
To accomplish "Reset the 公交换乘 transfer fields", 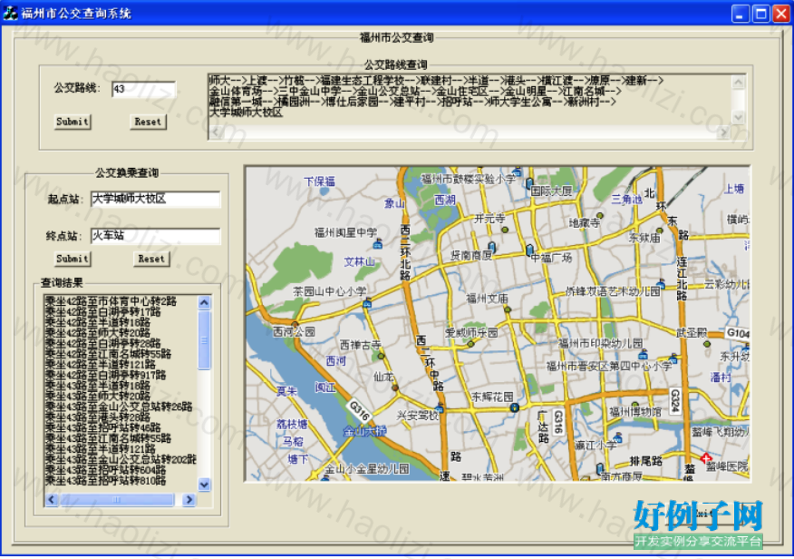I will tap(151, 259).
